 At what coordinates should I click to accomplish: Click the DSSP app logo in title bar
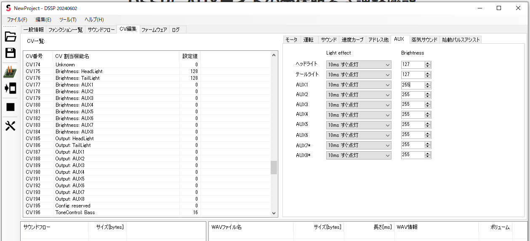8,8
